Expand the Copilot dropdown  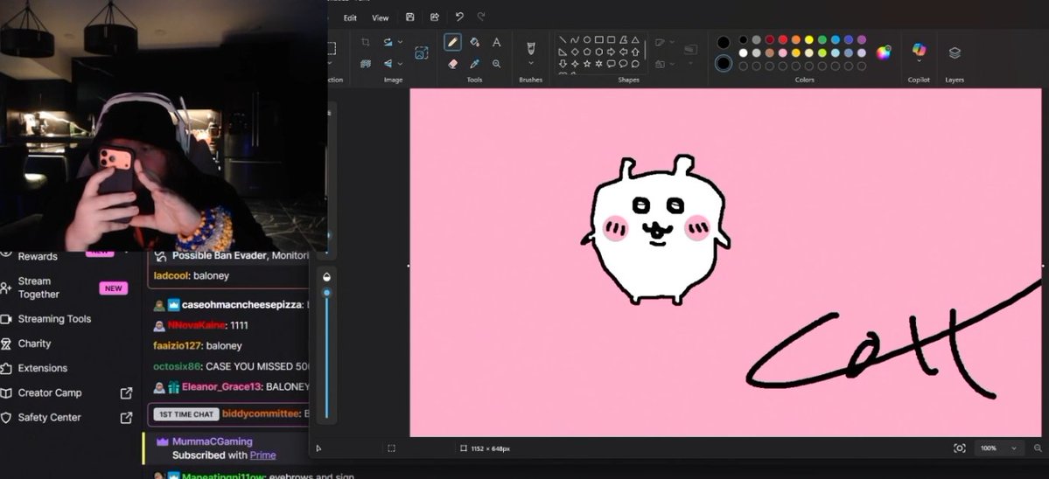[919, 61]
